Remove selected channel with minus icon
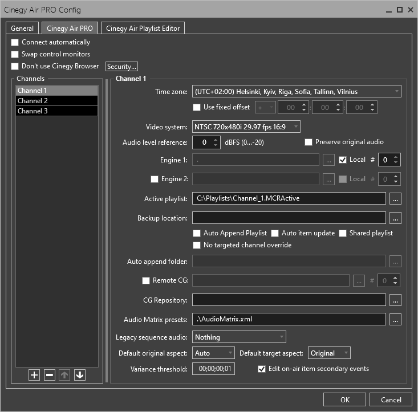The width and height of the screenshot is (418, 412). coord(49,375)
